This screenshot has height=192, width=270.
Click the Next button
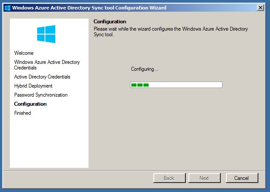tap(204, 178)
